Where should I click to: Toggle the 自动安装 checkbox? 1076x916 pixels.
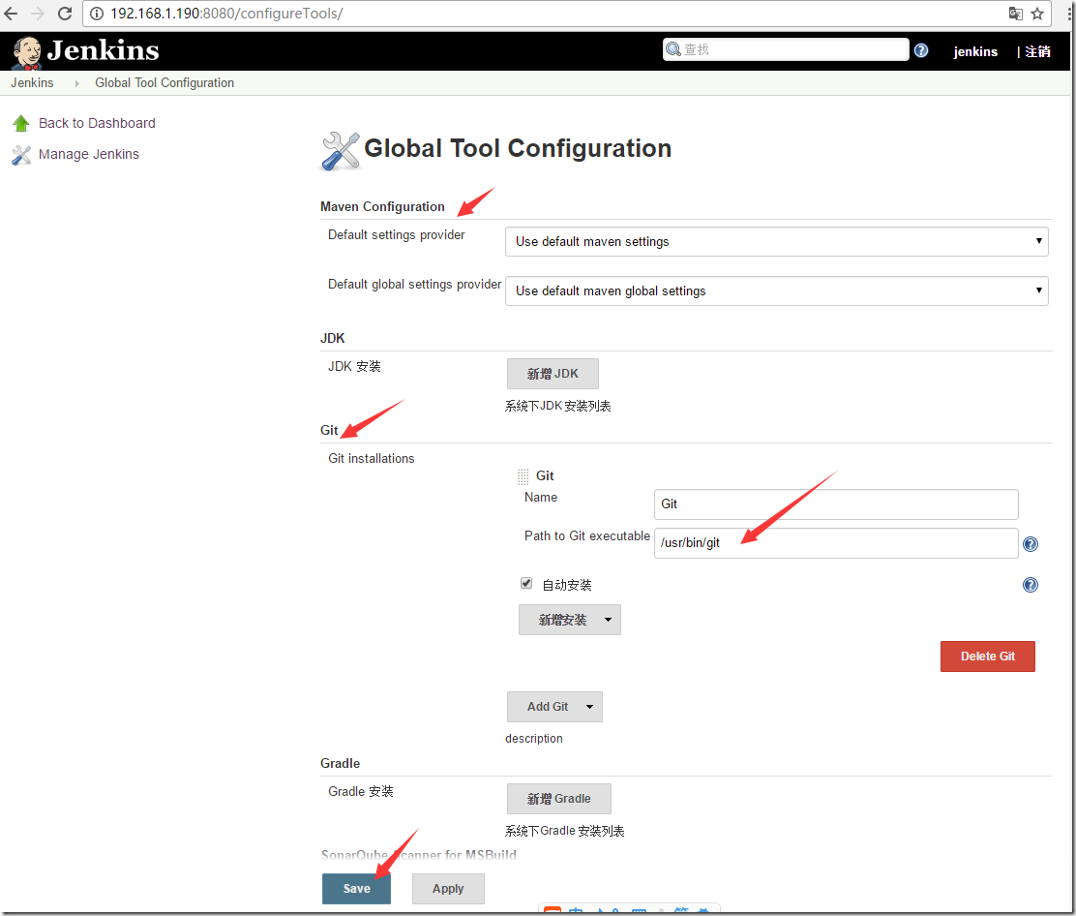pos(526,583)
